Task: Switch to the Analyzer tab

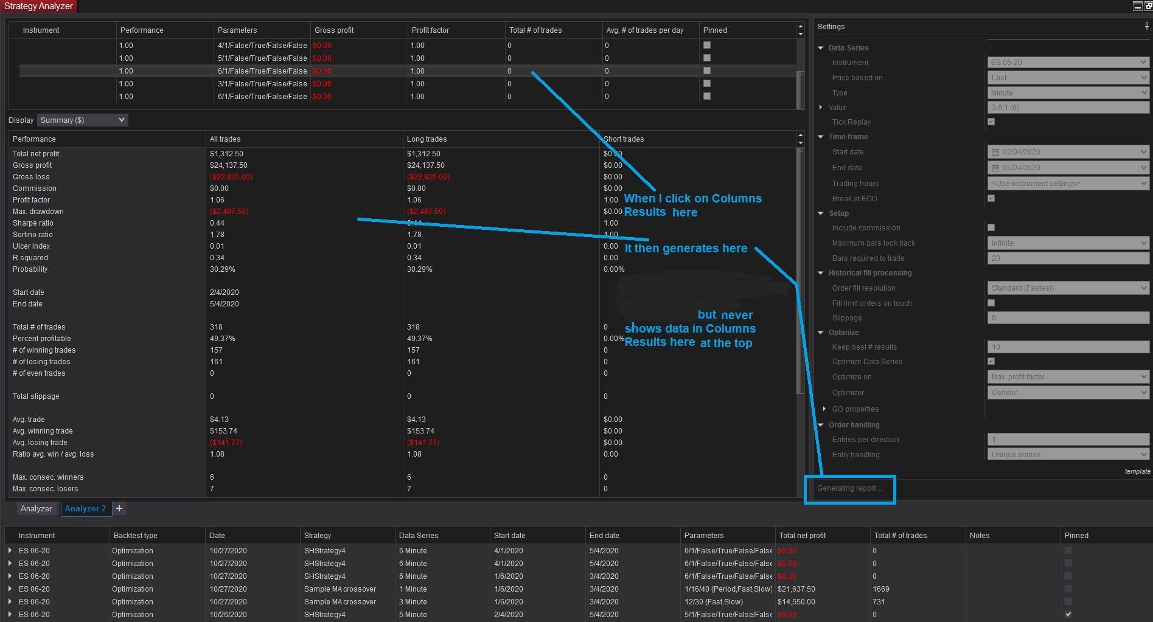Action: coord(36,508)
